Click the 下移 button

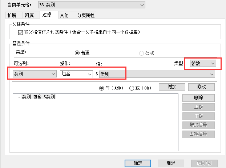(x=198, y=116)
